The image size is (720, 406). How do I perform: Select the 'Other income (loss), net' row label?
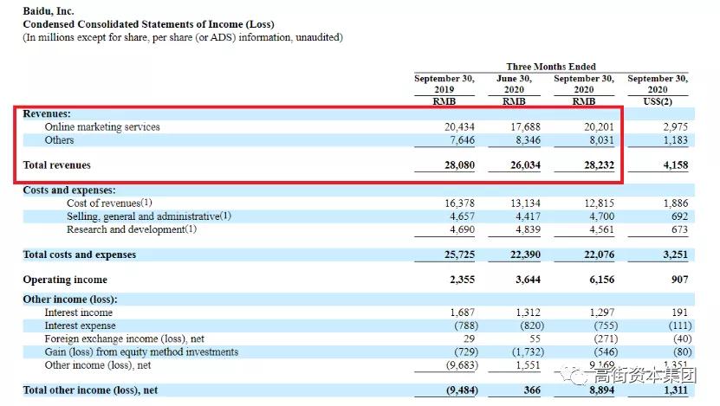click(98, 365)
